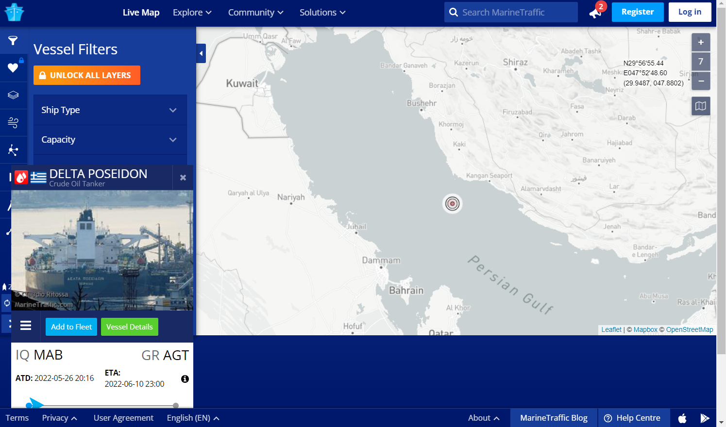
Task: Open the weather wind icon in sidebar
Action: [13, 123]
